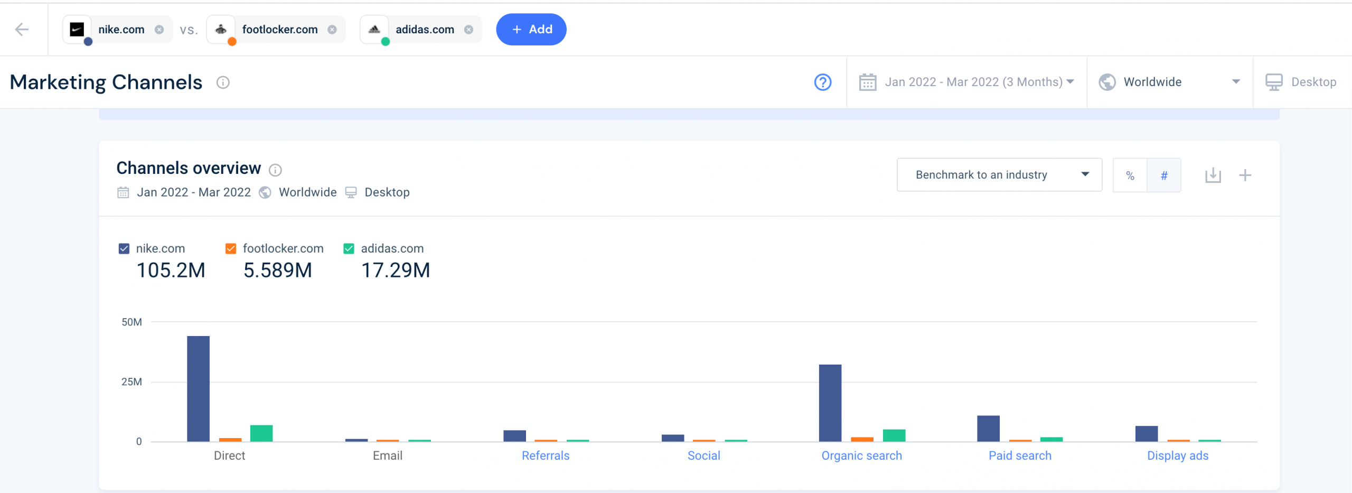Remove adidas.com from the comparison

coord(468,30)
